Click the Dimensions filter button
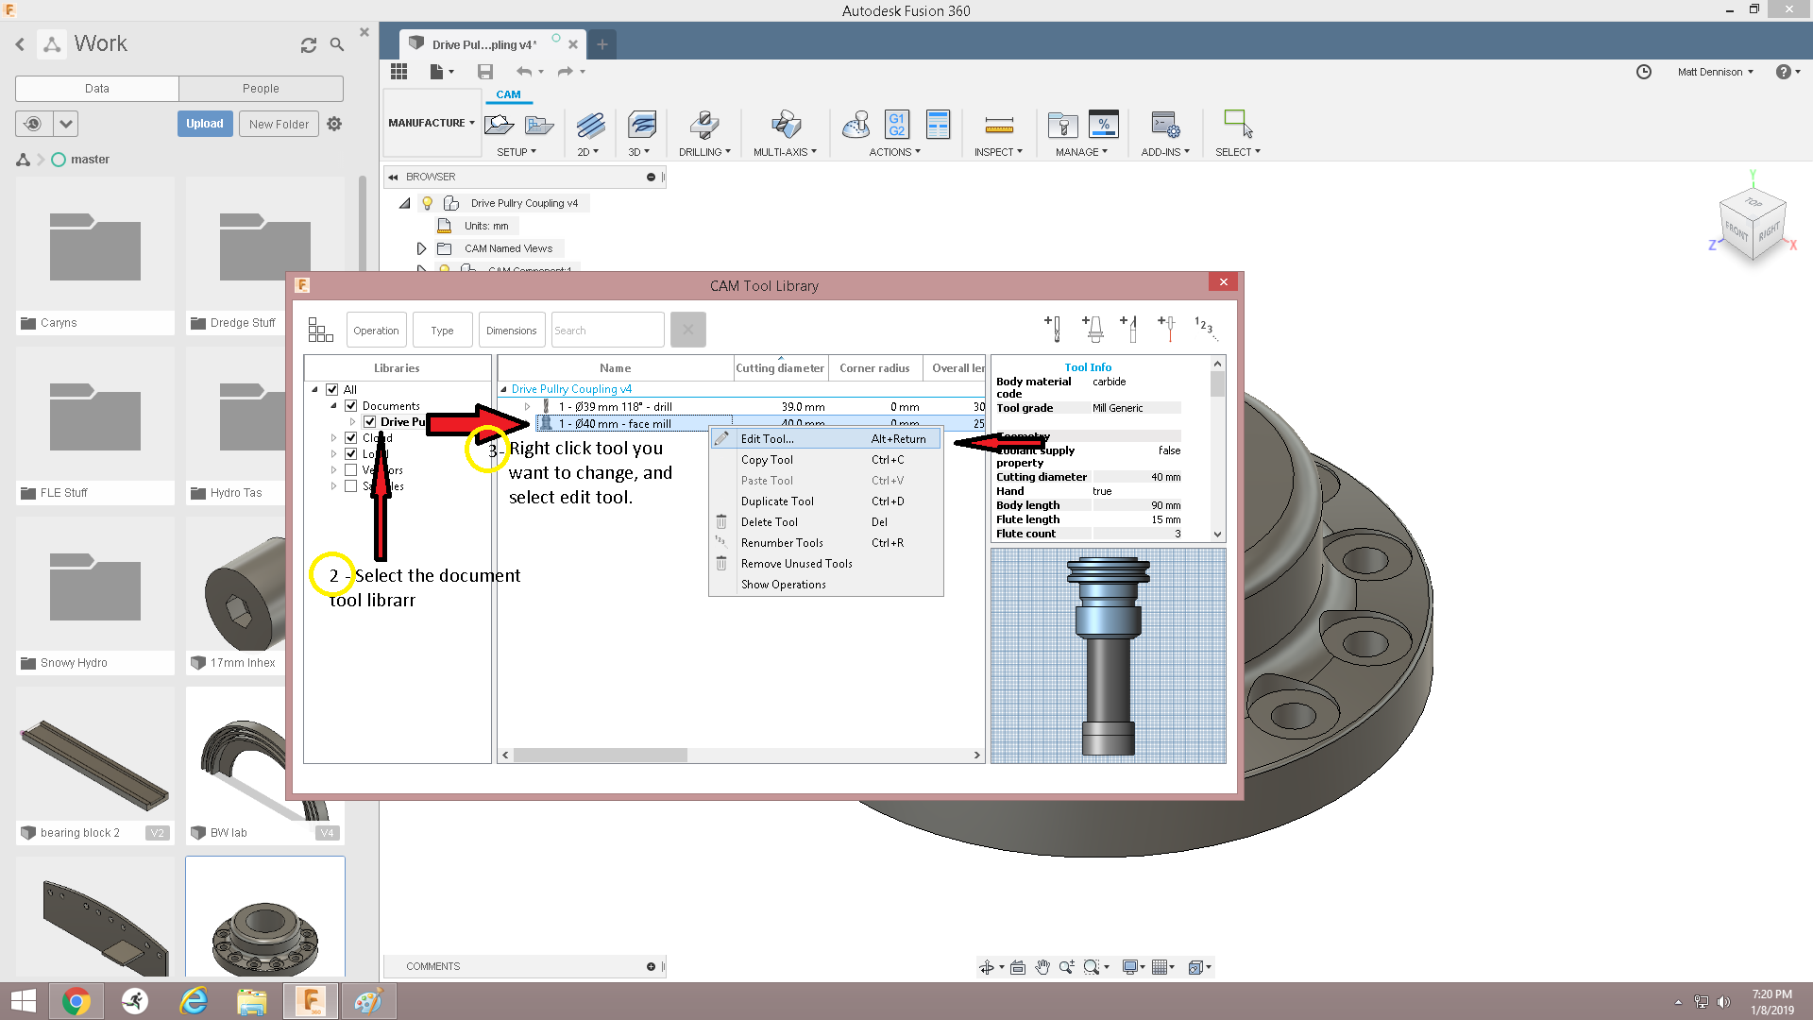The width and height of the screenshot is (1813, 1020). point(512,331)
